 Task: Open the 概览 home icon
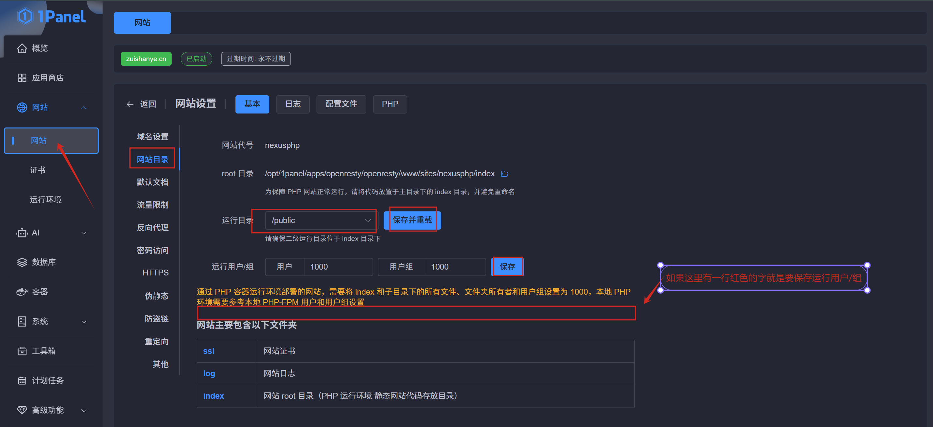22,48
